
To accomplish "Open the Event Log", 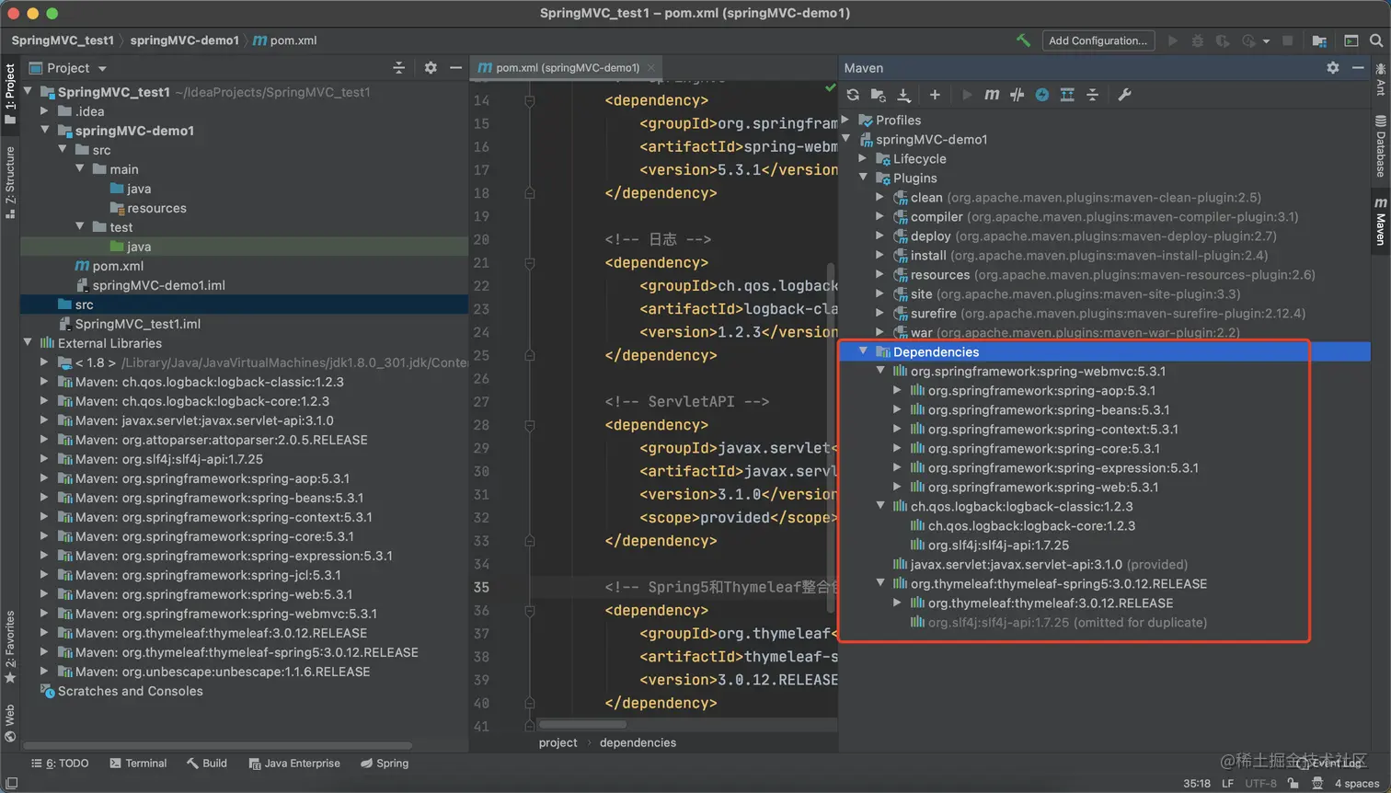I will [1329, 764].
